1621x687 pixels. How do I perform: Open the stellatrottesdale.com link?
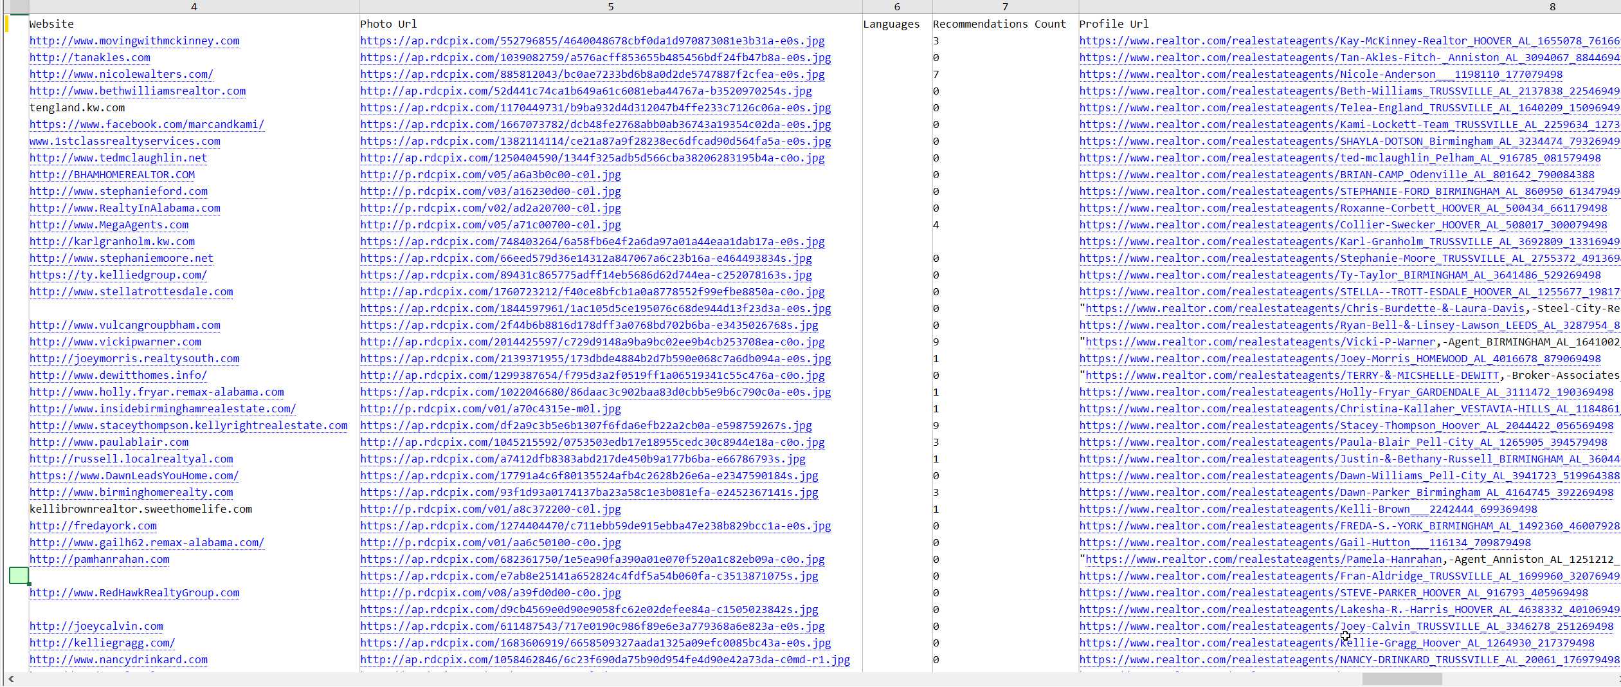[131, 291]
